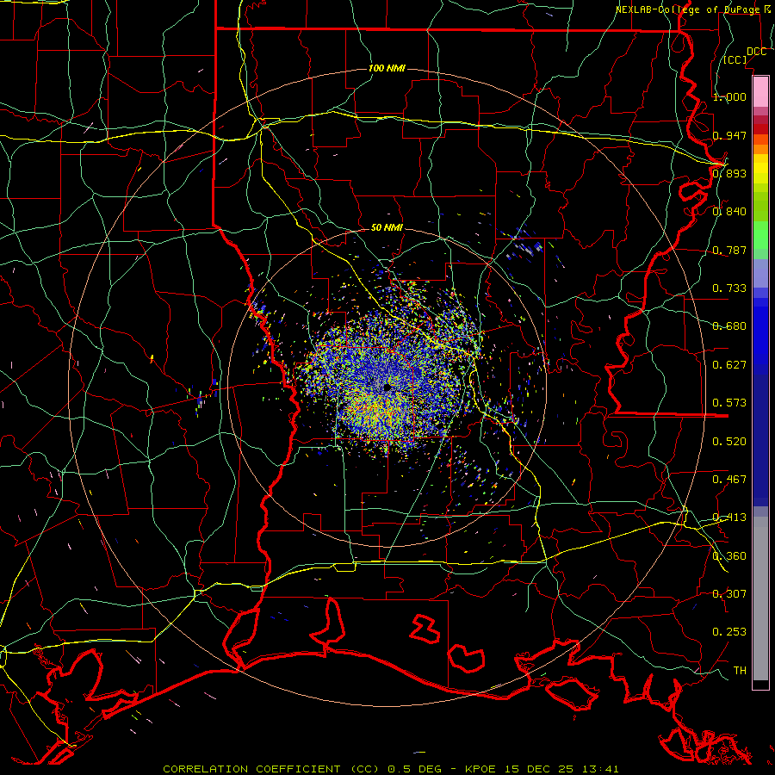Click the 50 NMI range ring label
This screenshot has width=775, height=775.
coord(387,227)
